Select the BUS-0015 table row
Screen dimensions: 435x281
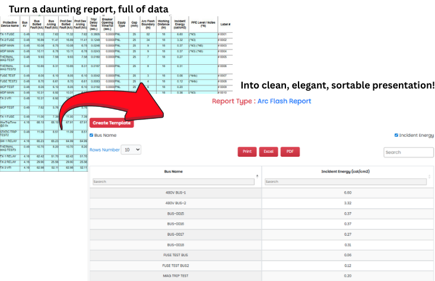point(176,213)
